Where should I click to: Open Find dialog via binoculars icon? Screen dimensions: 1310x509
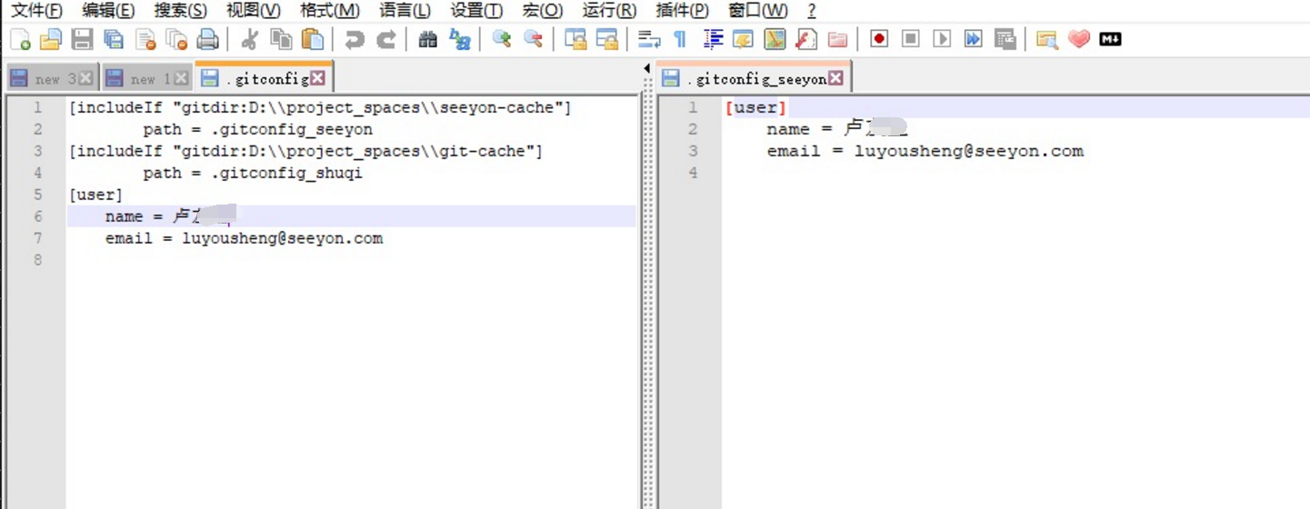428,39
